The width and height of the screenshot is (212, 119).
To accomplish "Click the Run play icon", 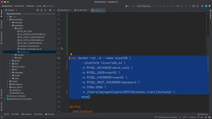I will click(x=156, y=6).
